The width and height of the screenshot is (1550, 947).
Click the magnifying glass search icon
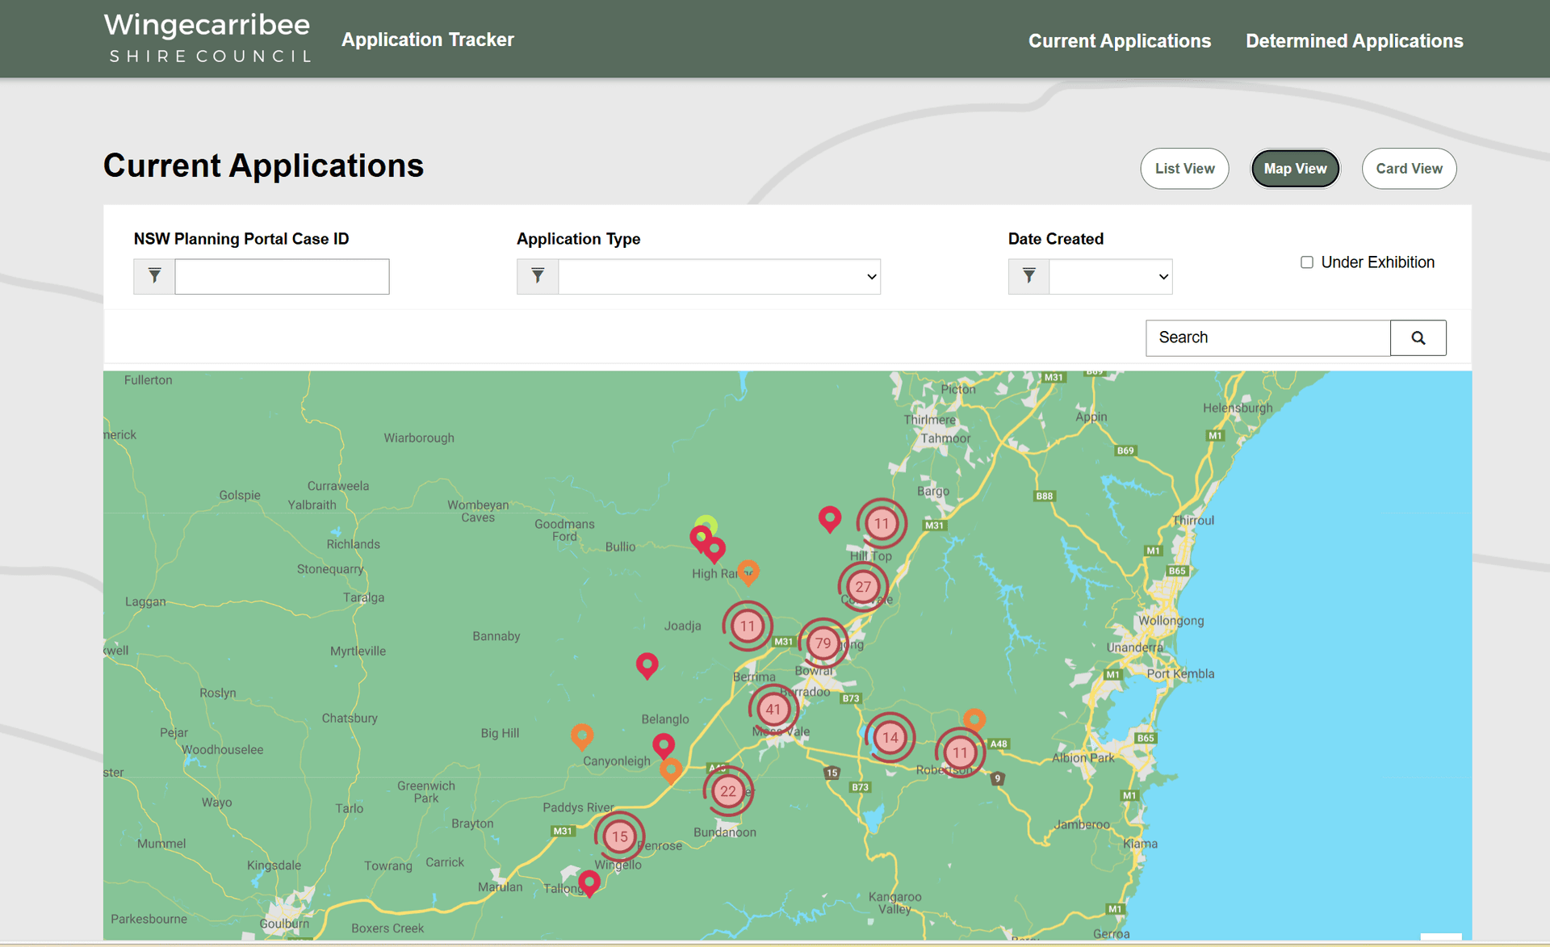point(1418,337)
